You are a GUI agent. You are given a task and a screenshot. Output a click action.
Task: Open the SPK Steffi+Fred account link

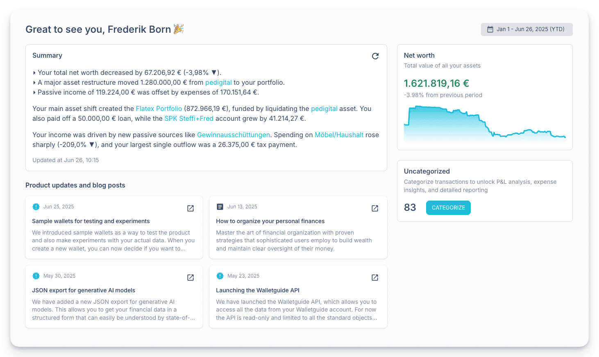pyautogui.click(x=189, y=118)
